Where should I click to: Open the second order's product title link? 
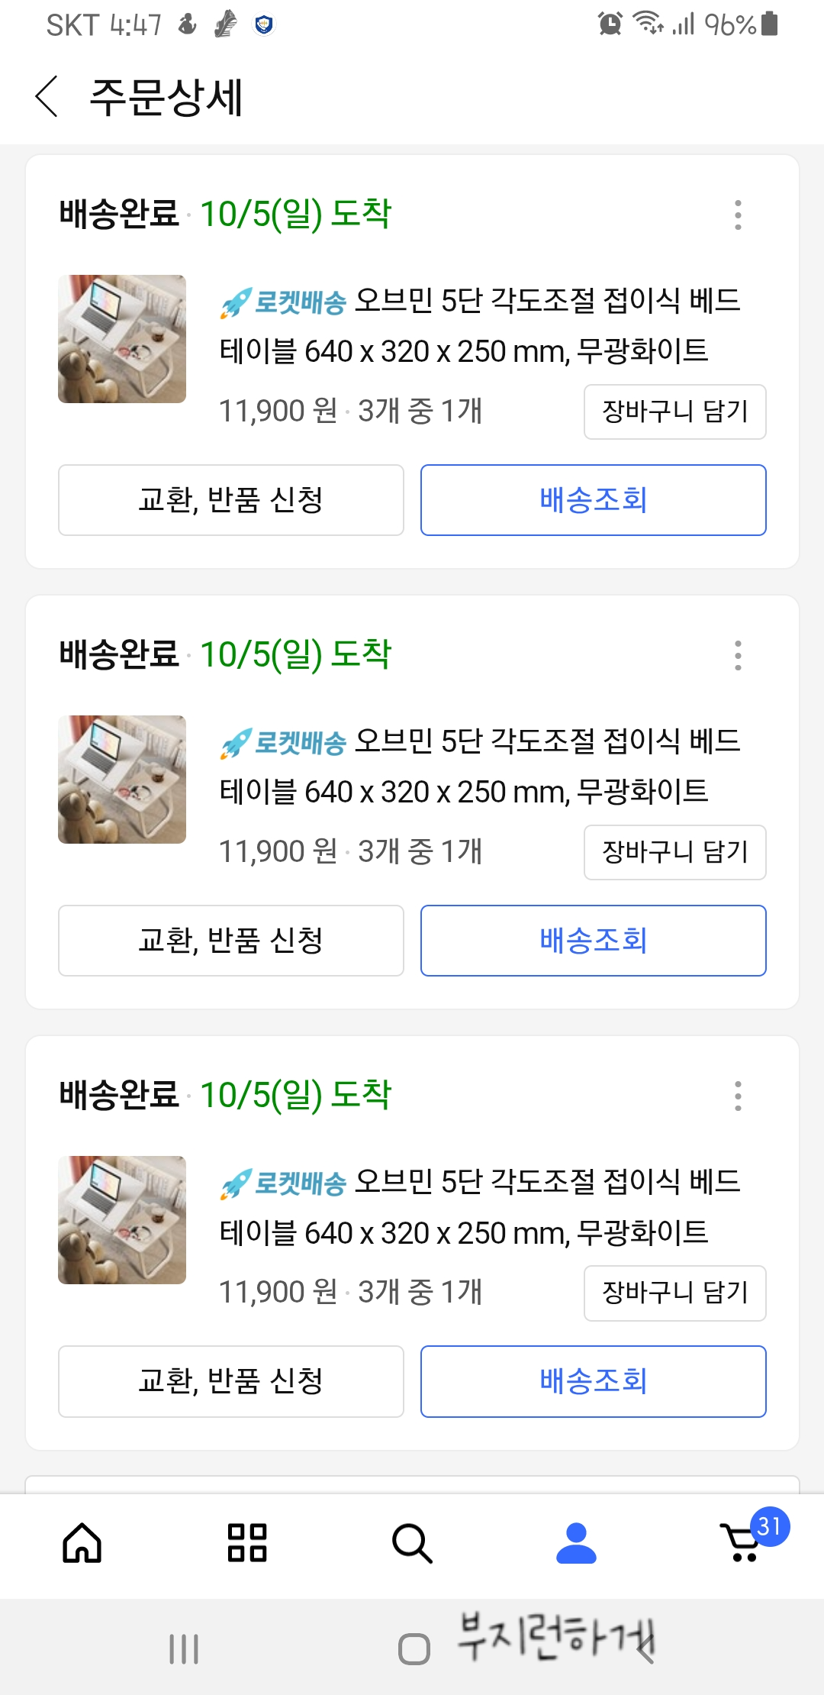480,767
